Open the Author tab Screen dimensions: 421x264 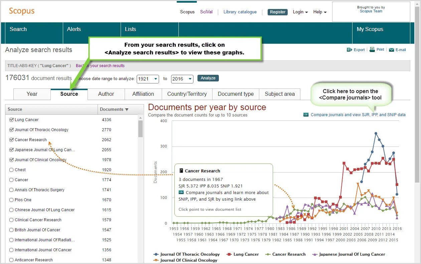click(106, 94)
